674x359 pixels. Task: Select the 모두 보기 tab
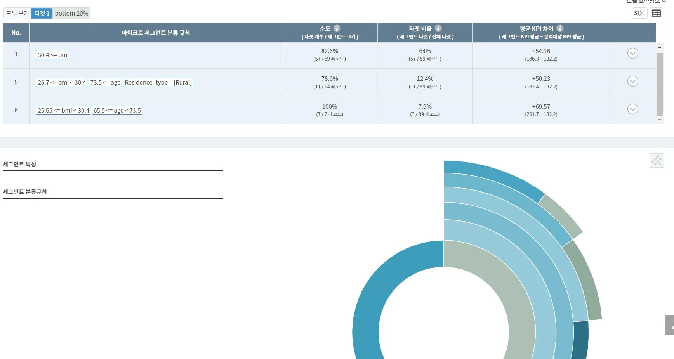click(x=17, y=13)
